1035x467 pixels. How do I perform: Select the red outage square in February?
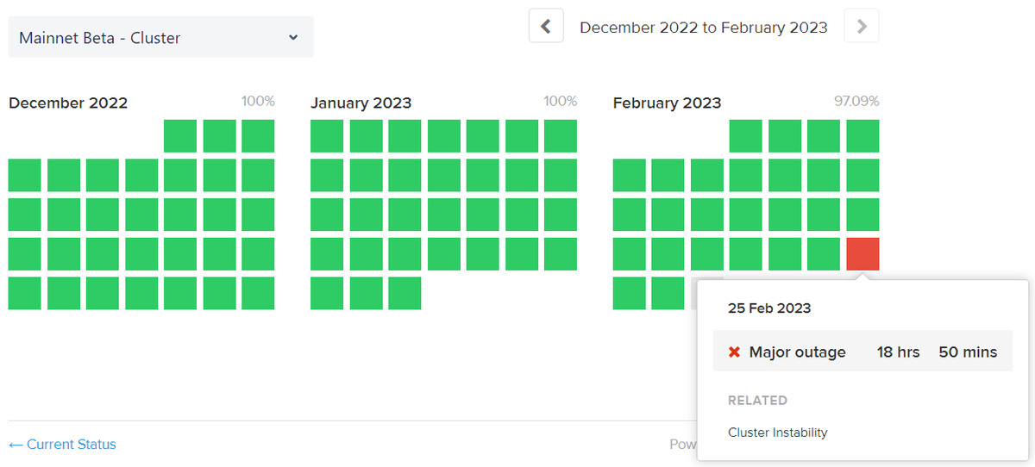[x=862, y=254]
